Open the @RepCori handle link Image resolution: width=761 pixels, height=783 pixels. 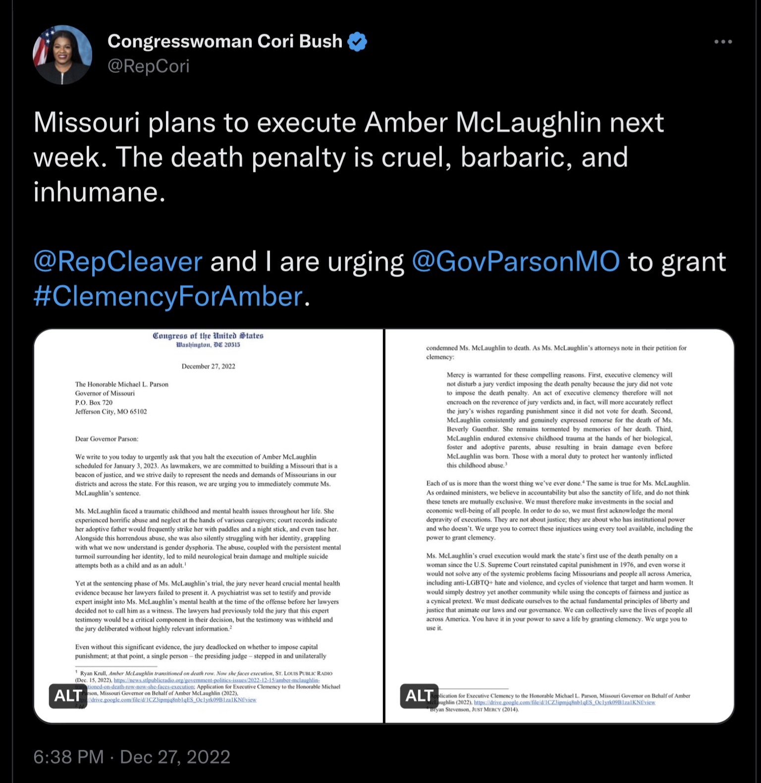click(x=149, y=66)
